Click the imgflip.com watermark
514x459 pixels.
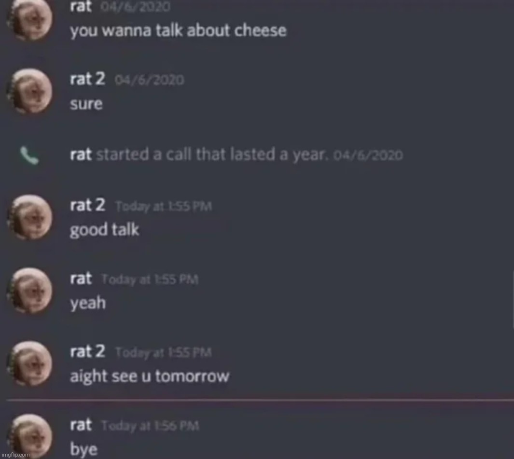pos(15,455)
